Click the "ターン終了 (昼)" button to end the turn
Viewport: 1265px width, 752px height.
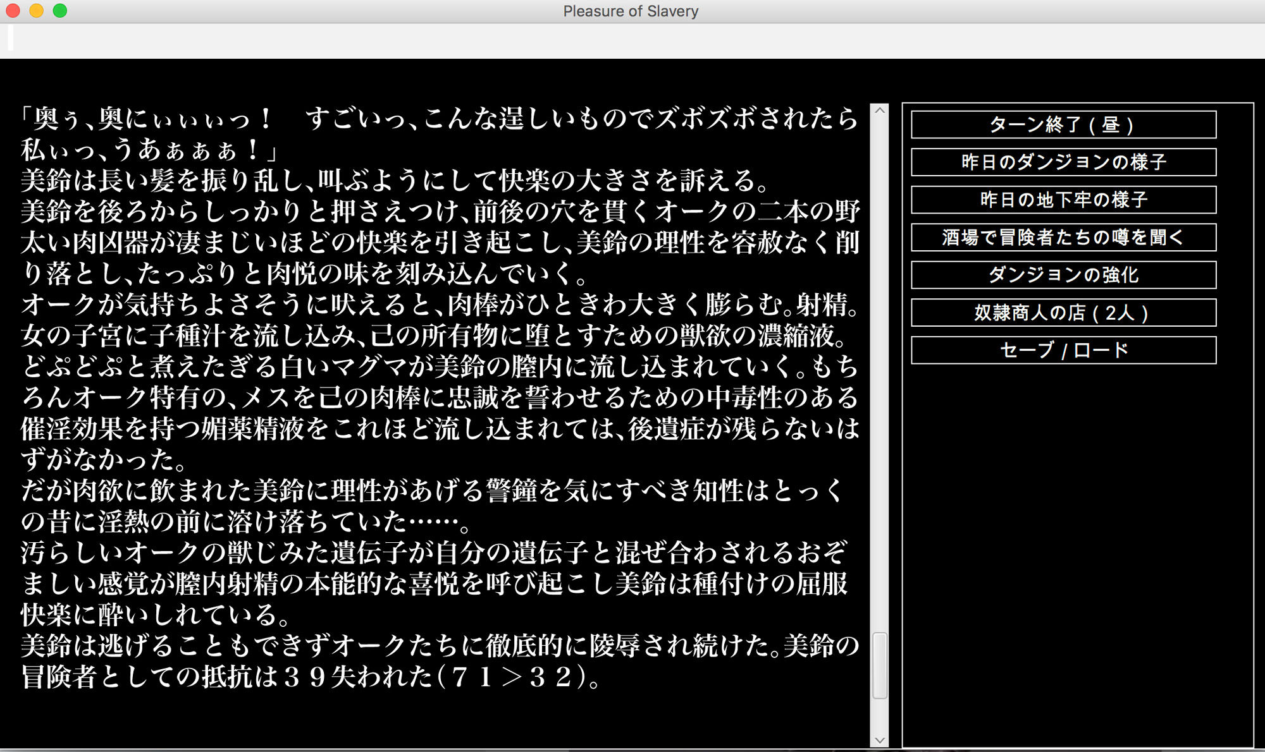pyautogui.click(x=1063, y=124)
